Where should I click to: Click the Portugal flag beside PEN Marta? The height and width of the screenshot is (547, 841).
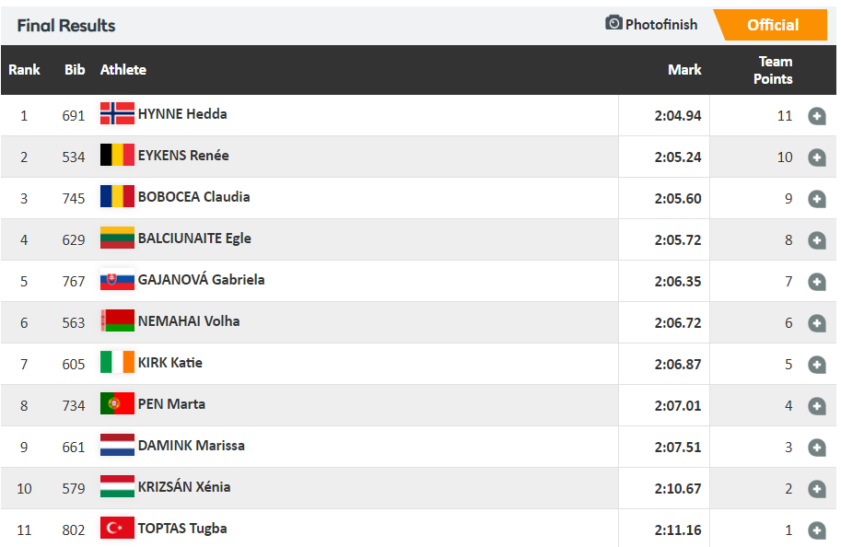(117, 404)
